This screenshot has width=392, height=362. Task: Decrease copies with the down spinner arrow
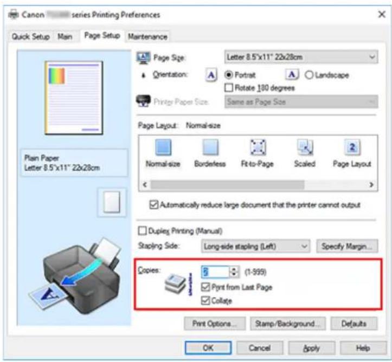[234, 275]
